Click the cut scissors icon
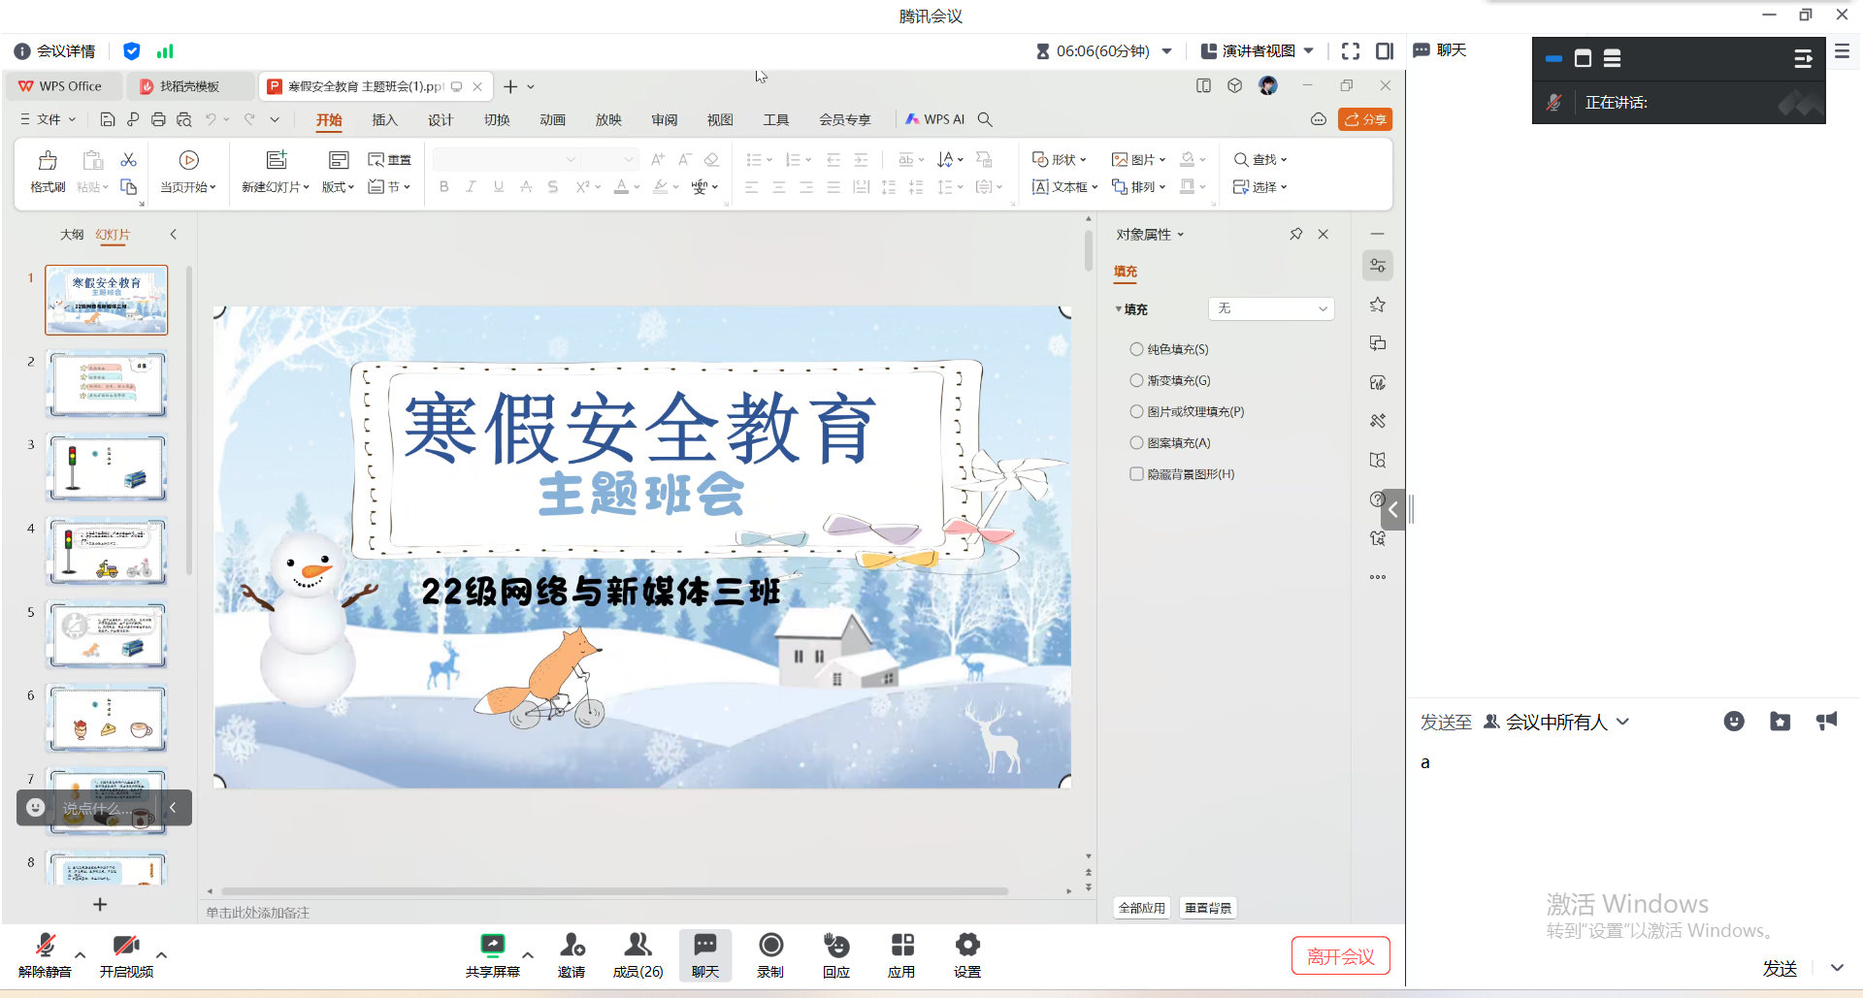1863x998 pixels. point(128,159)
